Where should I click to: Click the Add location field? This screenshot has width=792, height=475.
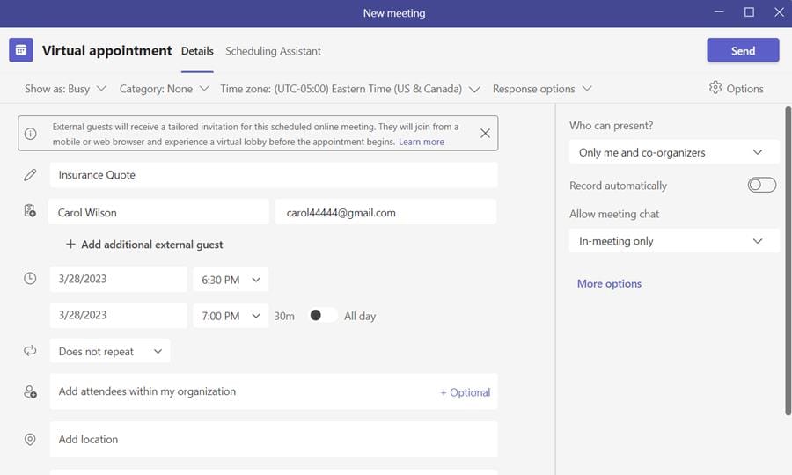coord(274,440)
